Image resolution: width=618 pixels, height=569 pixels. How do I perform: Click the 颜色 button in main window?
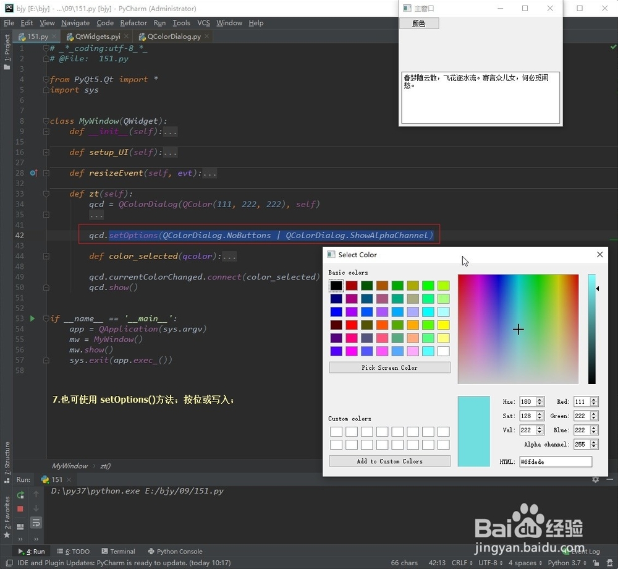419,24
